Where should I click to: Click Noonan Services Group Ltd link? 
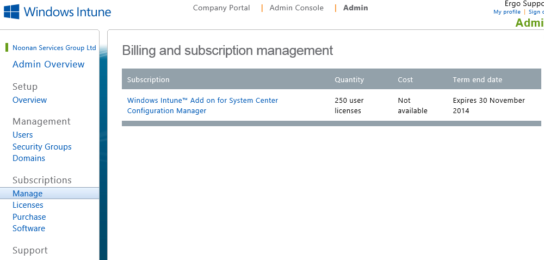pyautogui.click(x=54, y=48)
